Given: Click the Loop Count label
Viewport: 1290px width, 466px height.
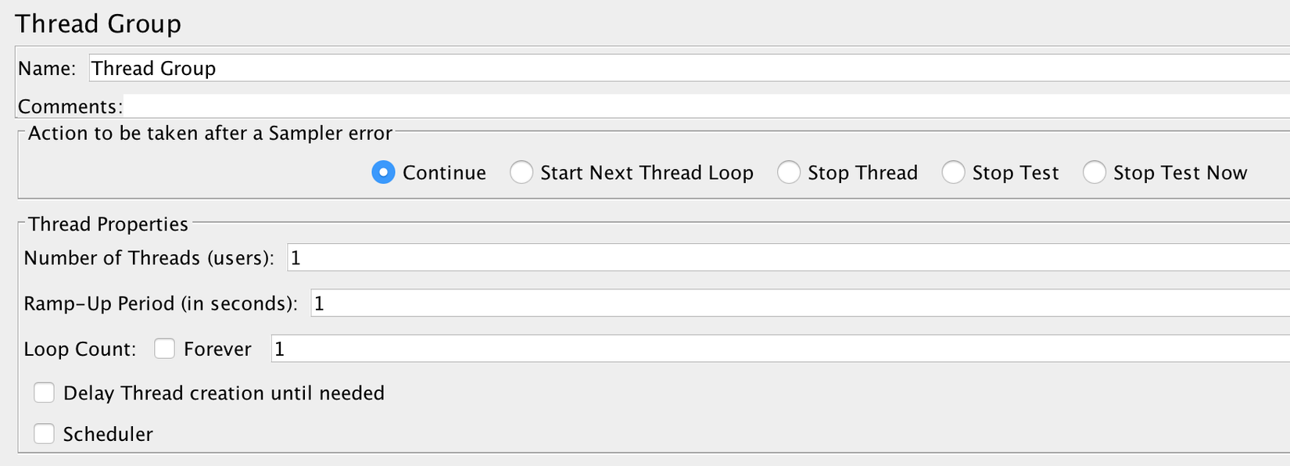Looking at the screenshot, I should click(x=80, y=349).
